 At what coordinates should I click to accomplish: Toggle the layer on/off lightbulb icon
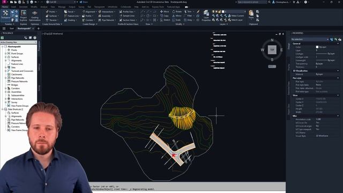click(213, 12)
